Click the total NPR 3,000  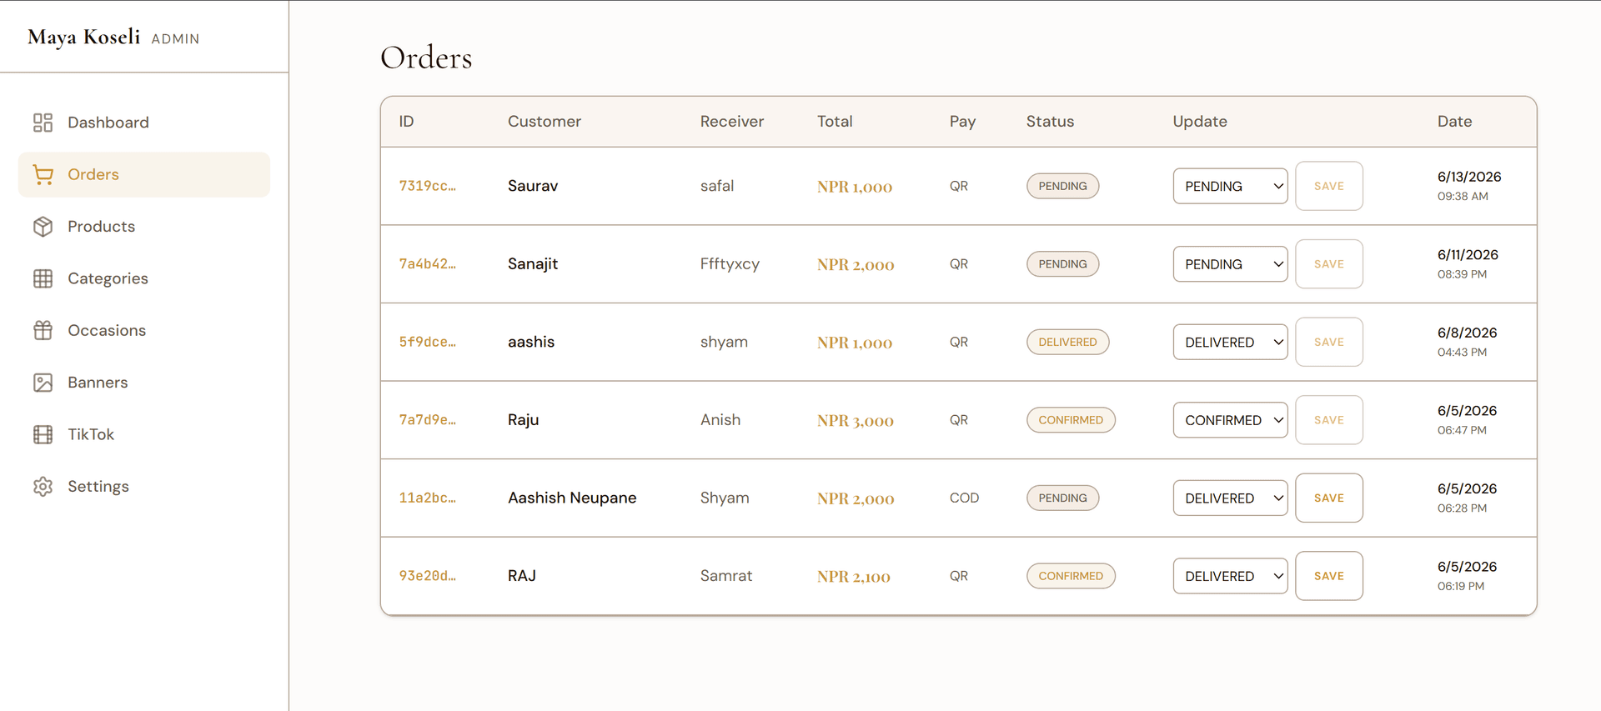click(856, 421)
